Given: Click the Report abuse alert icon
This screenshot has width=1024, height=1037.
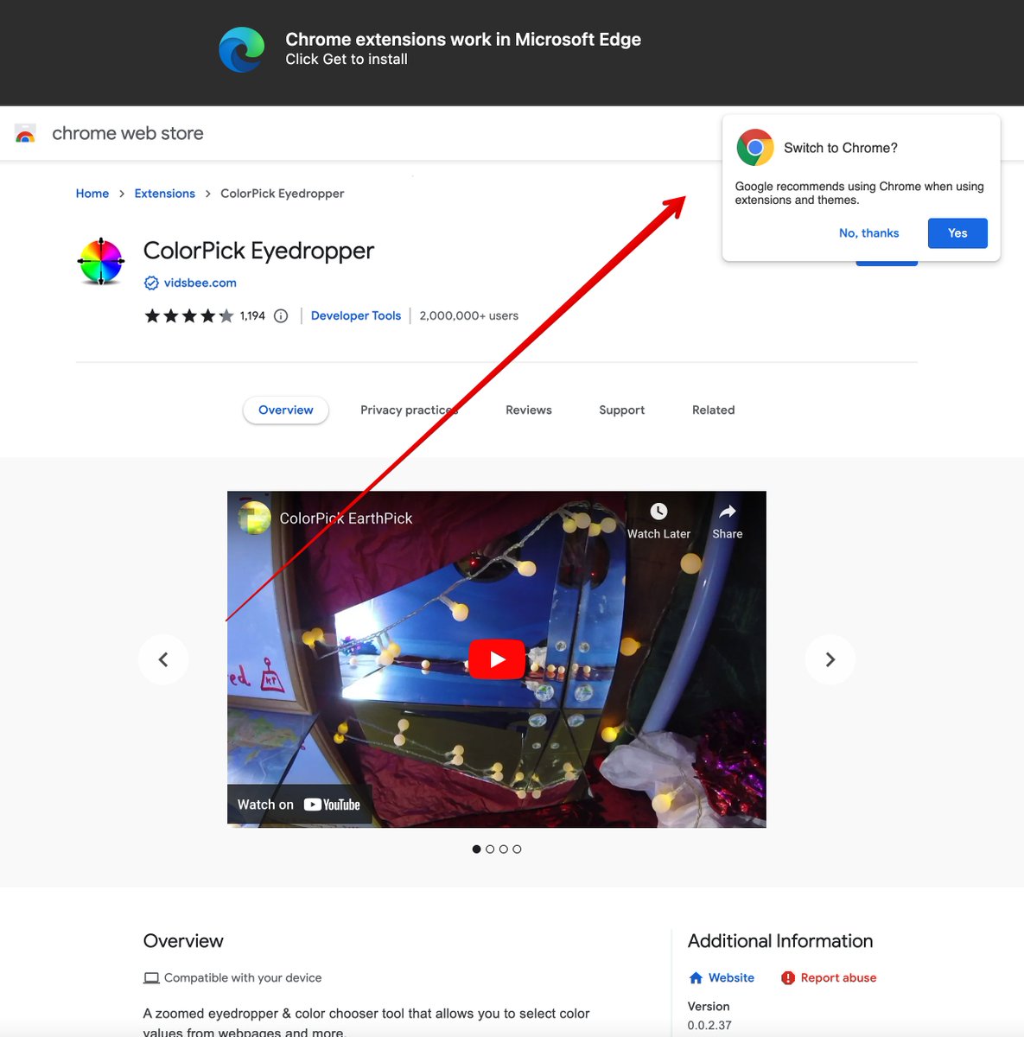Looking at the screenshot, I should click(788, 978).
